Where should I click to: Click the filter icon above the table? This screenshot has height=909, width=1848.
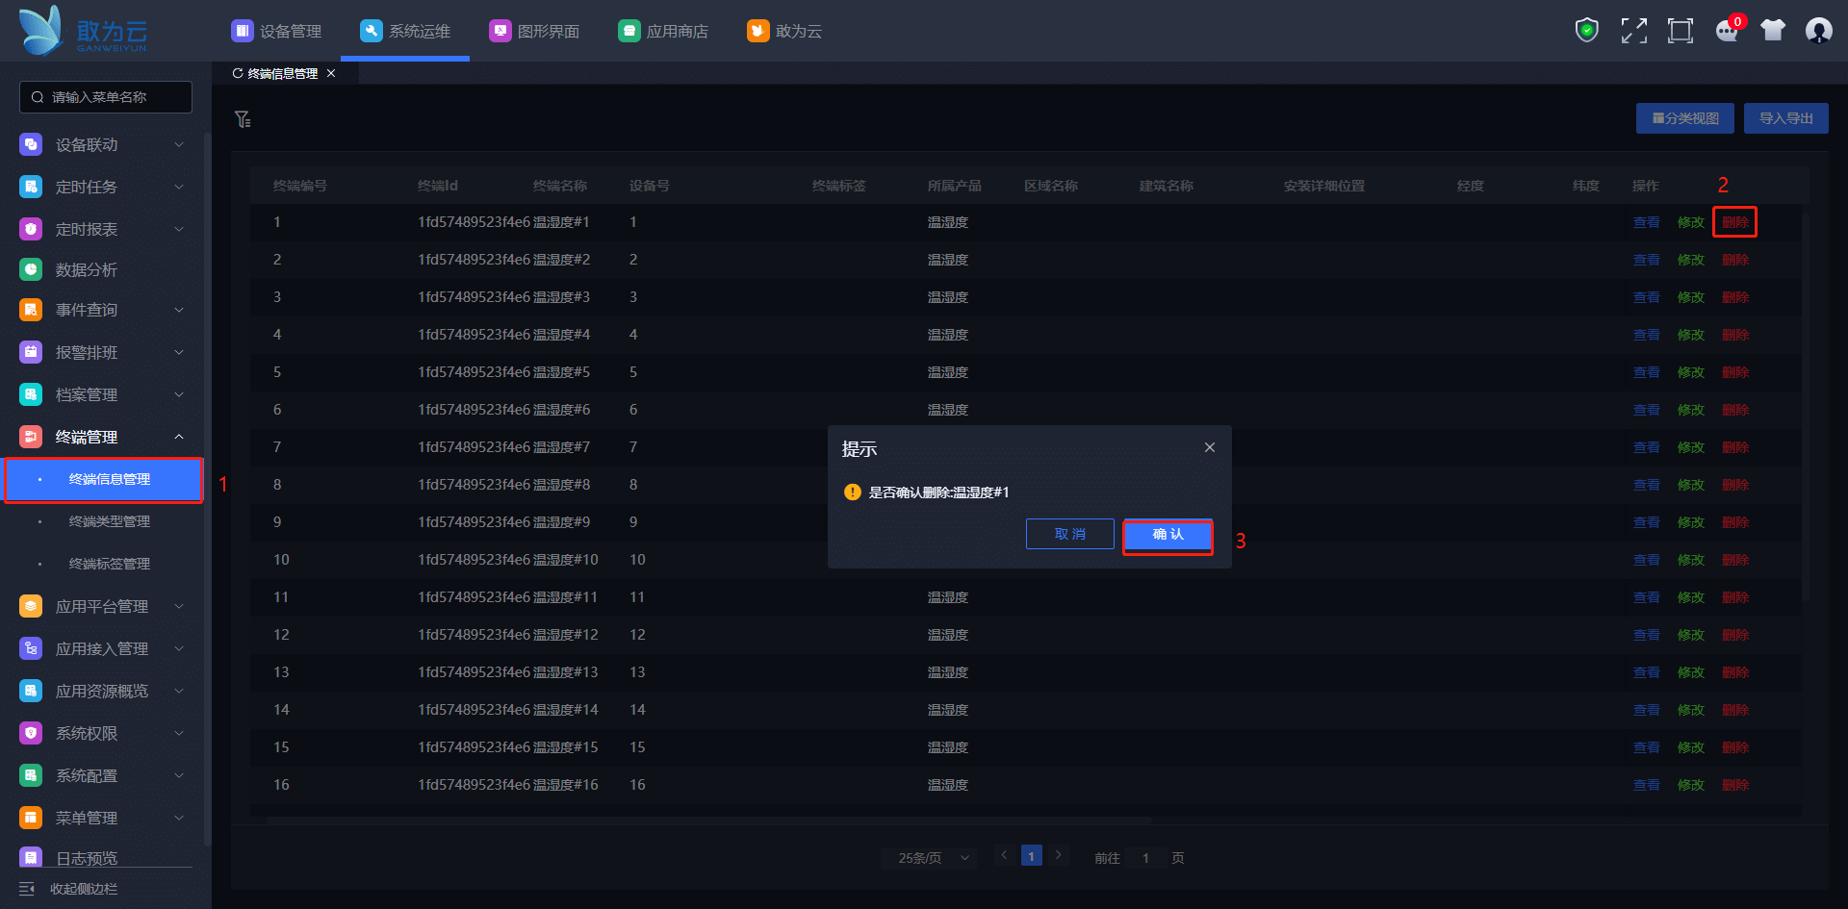243,119
